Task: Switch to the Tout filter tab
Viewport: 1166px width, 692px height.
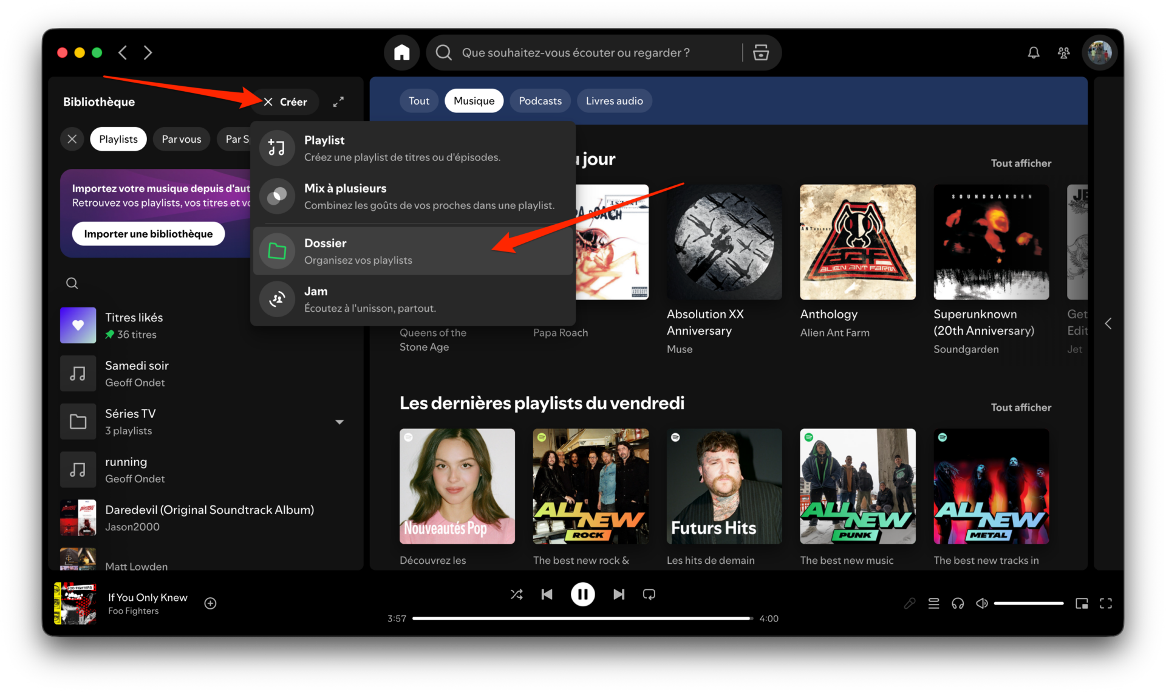Action: pos(419,101)
